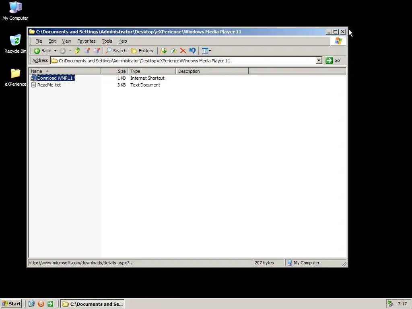Minimize the Explorer window
Viewport: 412px width, 309px height.
[x=329, y=32]
